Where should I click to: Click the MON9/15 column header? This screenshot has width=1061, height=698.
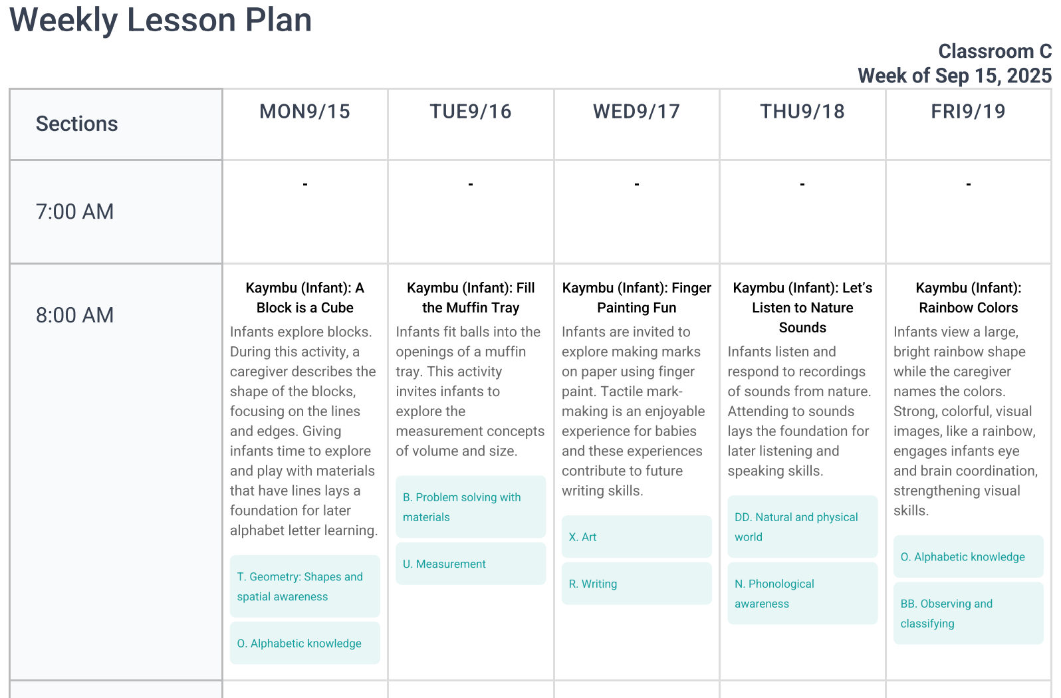point(304,112)
